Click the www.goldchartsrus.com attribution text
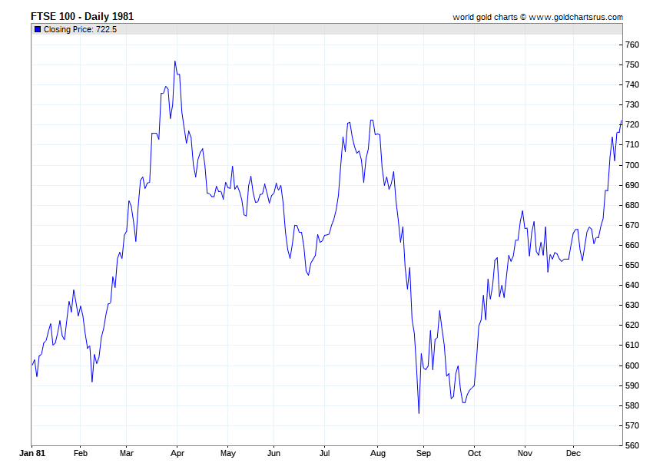653x473 pixels. tap(576, 18)
